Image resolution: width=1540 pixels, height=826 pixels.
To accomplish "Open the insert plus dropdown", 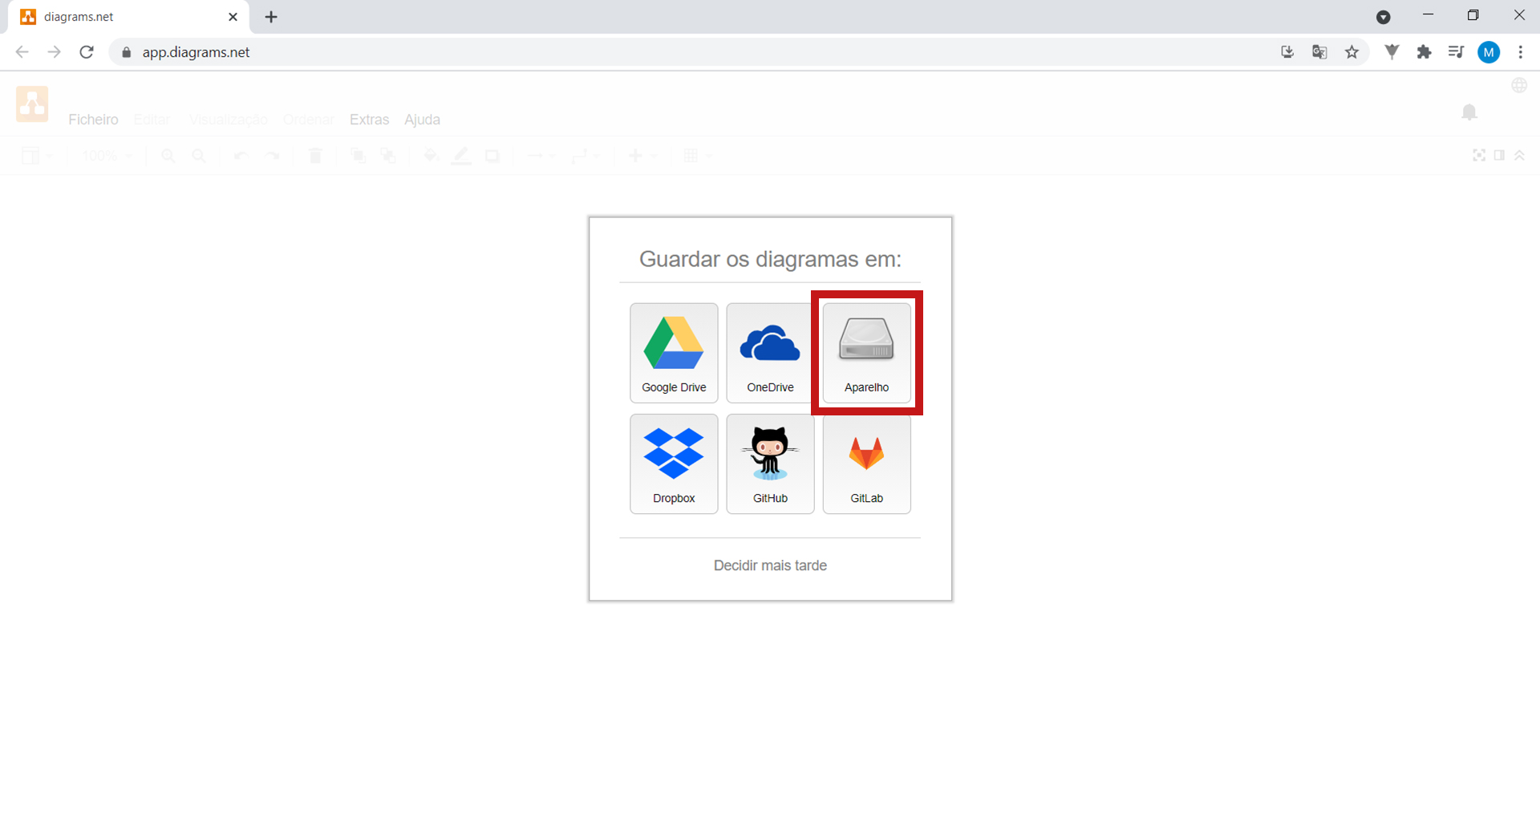I will tap(642, 156).
